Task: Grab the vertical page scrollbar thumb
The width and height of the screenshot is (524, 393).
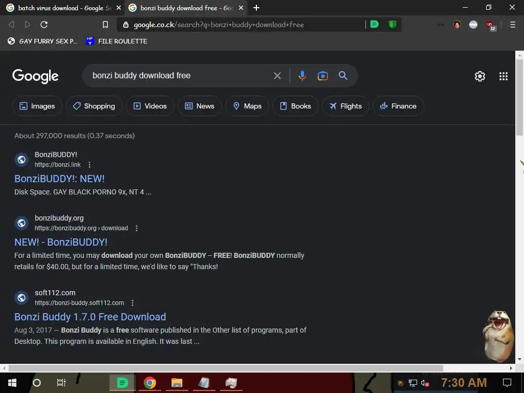Action: [519, 97]
